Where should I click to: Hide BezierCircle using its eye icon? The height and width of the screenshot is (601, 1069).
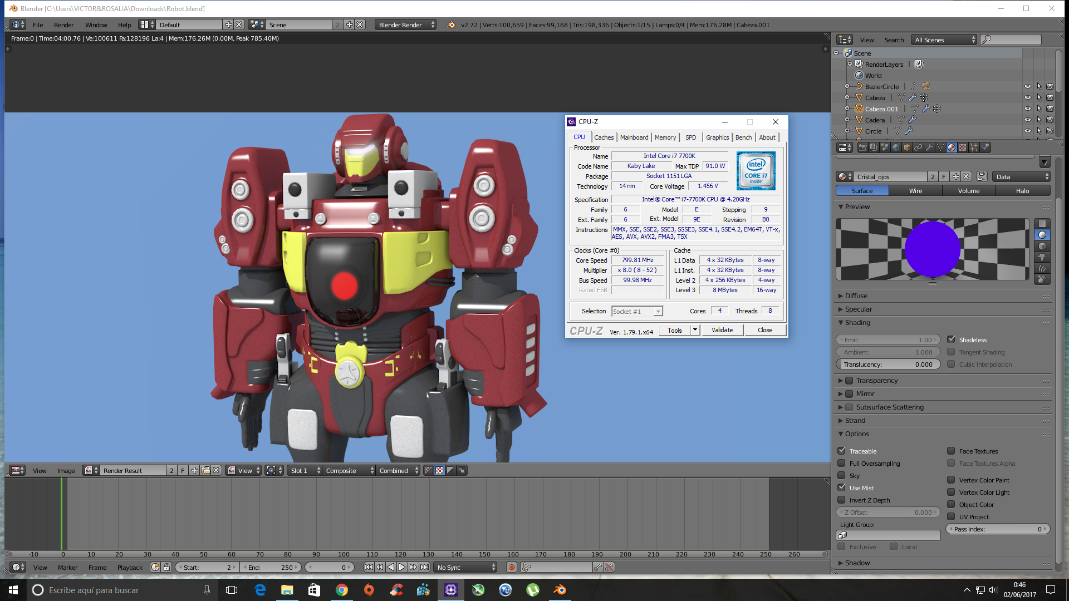1028,87
